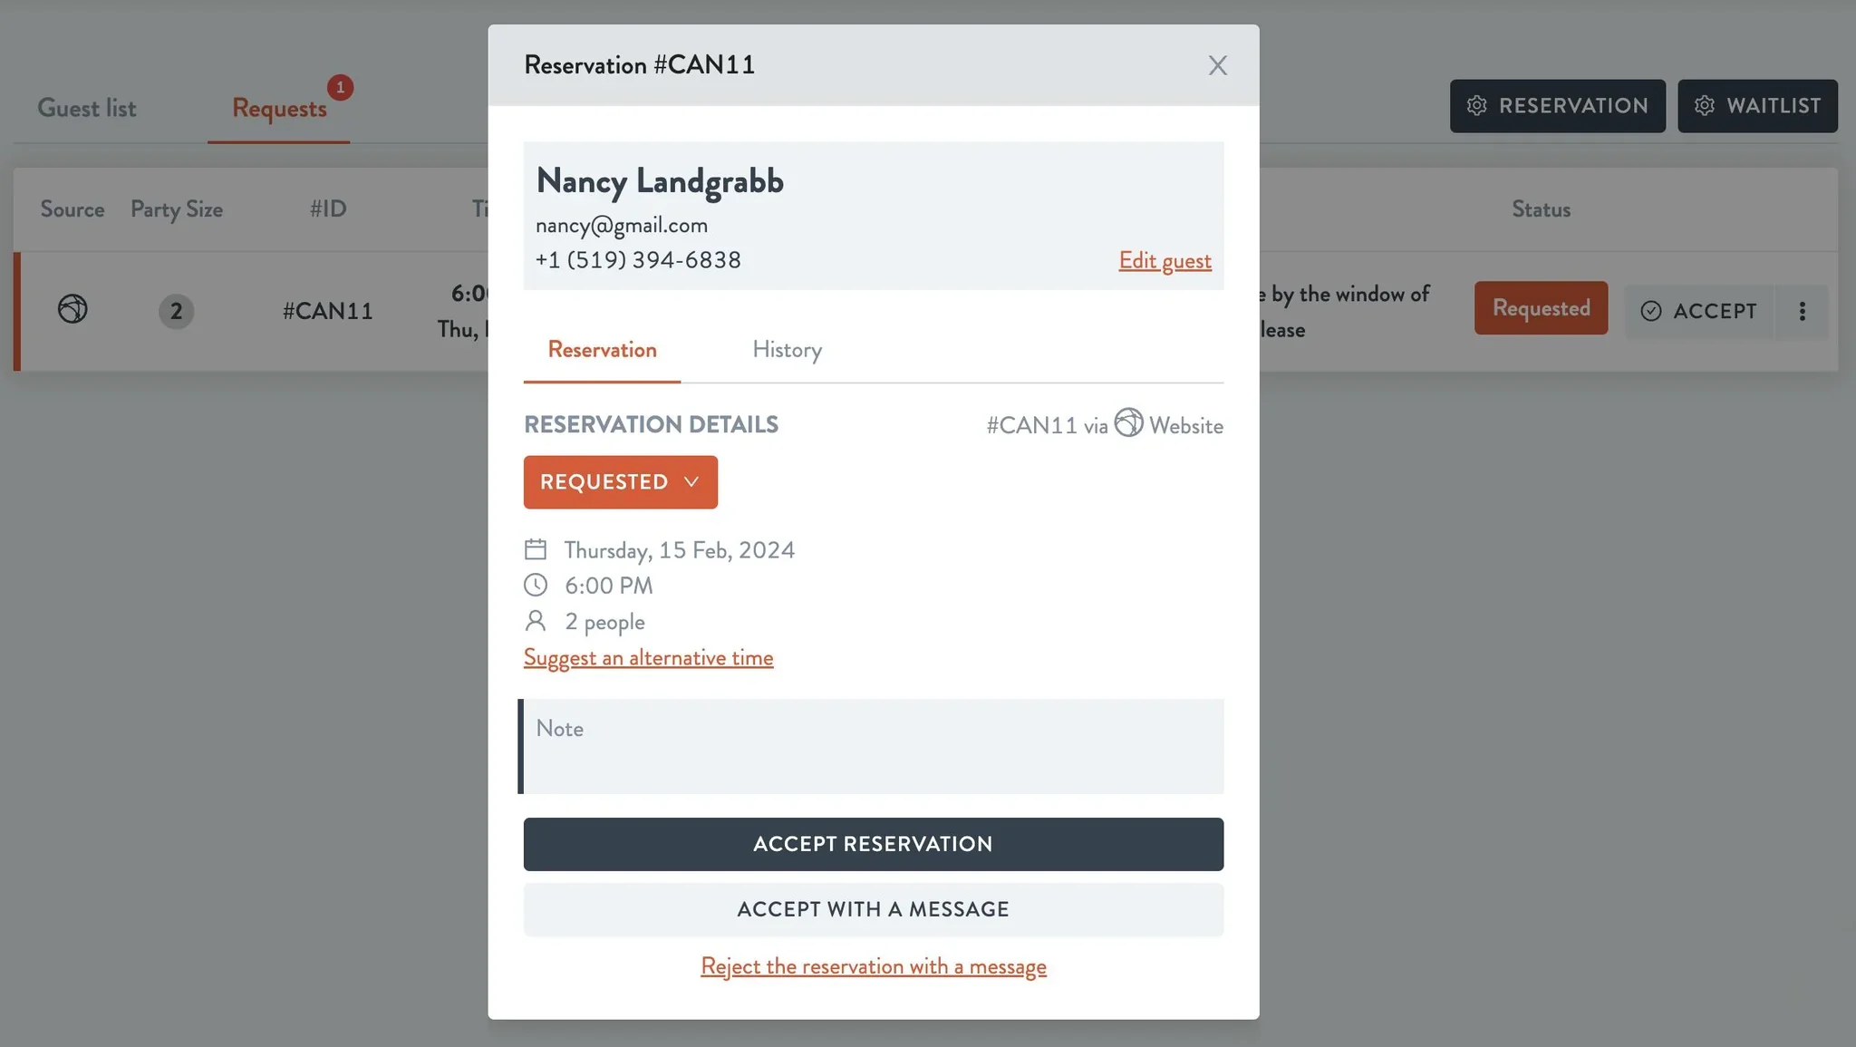Click ACCEPT WITH A MESSAGE button
The width and height of the screenshot is (1856, 1047).
click(x=874, y=909)
